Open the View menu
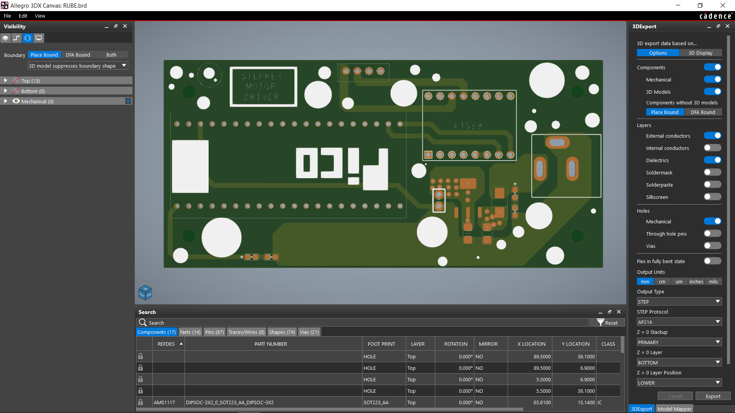Viewport: 735px width, 413px height. [40, 16]
